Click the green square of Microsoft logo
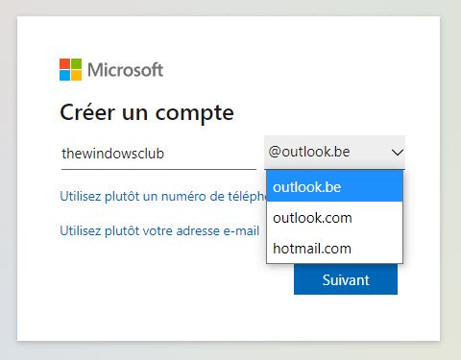The height and width of the screenshot is (360, 461). [76, 63]
